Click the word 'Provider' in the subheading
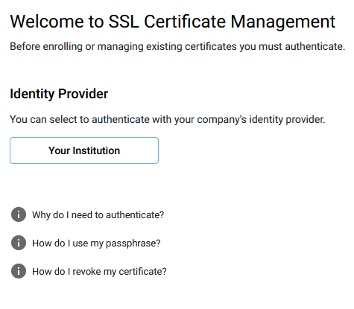This screenshot has height=309, width=354. (x=83, y=94)
